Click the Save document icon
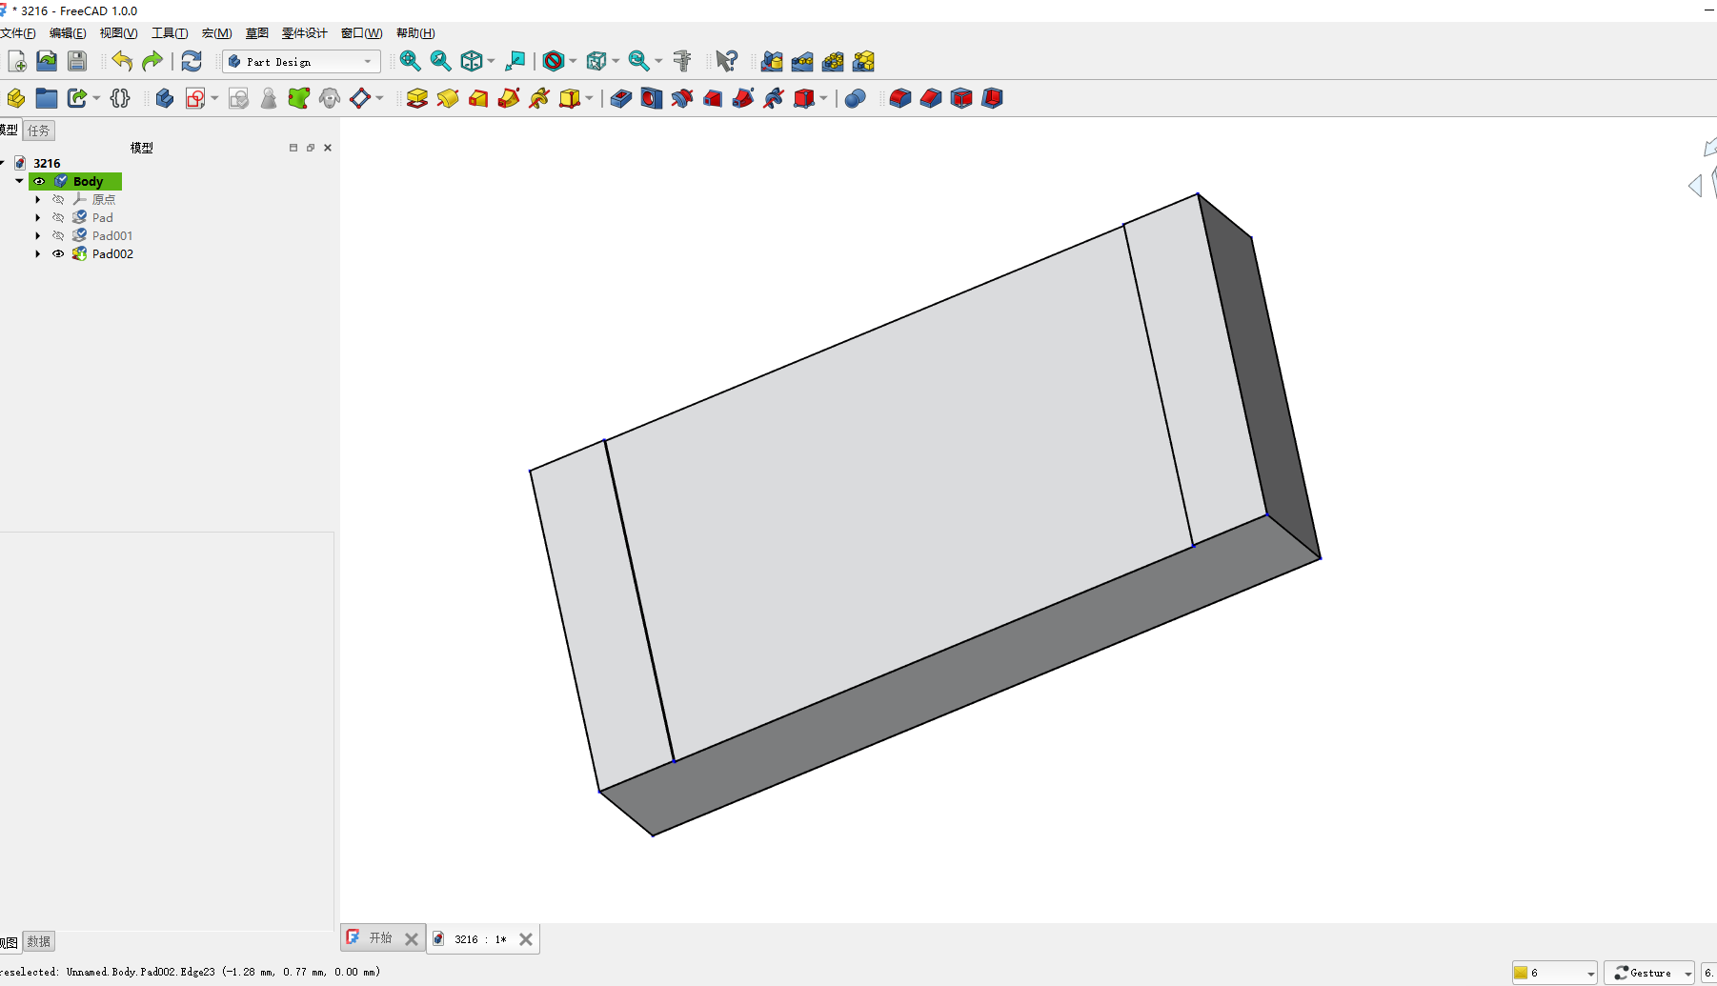 click(77, 61)
